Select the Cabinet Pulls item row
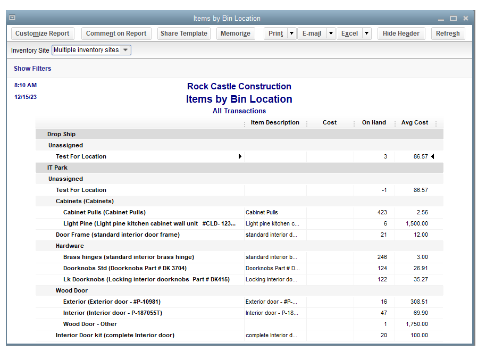 (104, 212)
